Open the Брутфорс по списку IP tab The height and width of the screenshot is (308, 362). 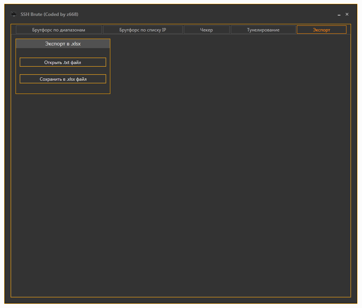[143, 30]
